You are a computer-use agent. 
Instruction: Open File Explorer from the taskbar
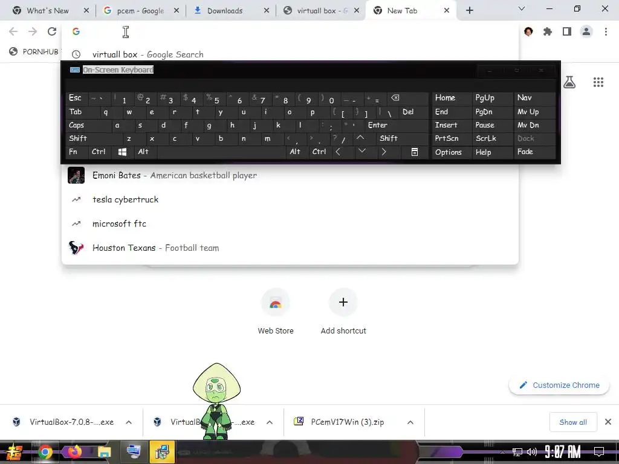(104, 452)
